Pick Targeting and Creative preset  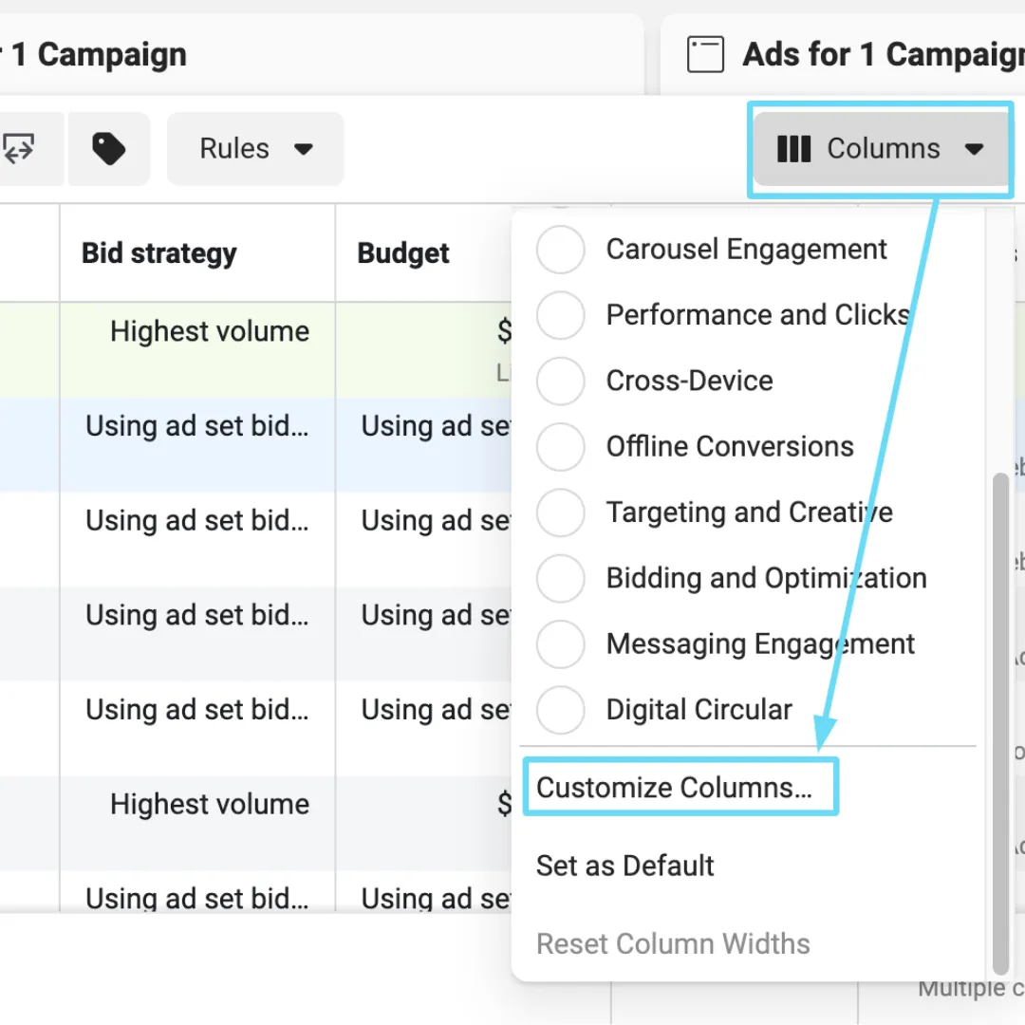click(x=561, y=512)
